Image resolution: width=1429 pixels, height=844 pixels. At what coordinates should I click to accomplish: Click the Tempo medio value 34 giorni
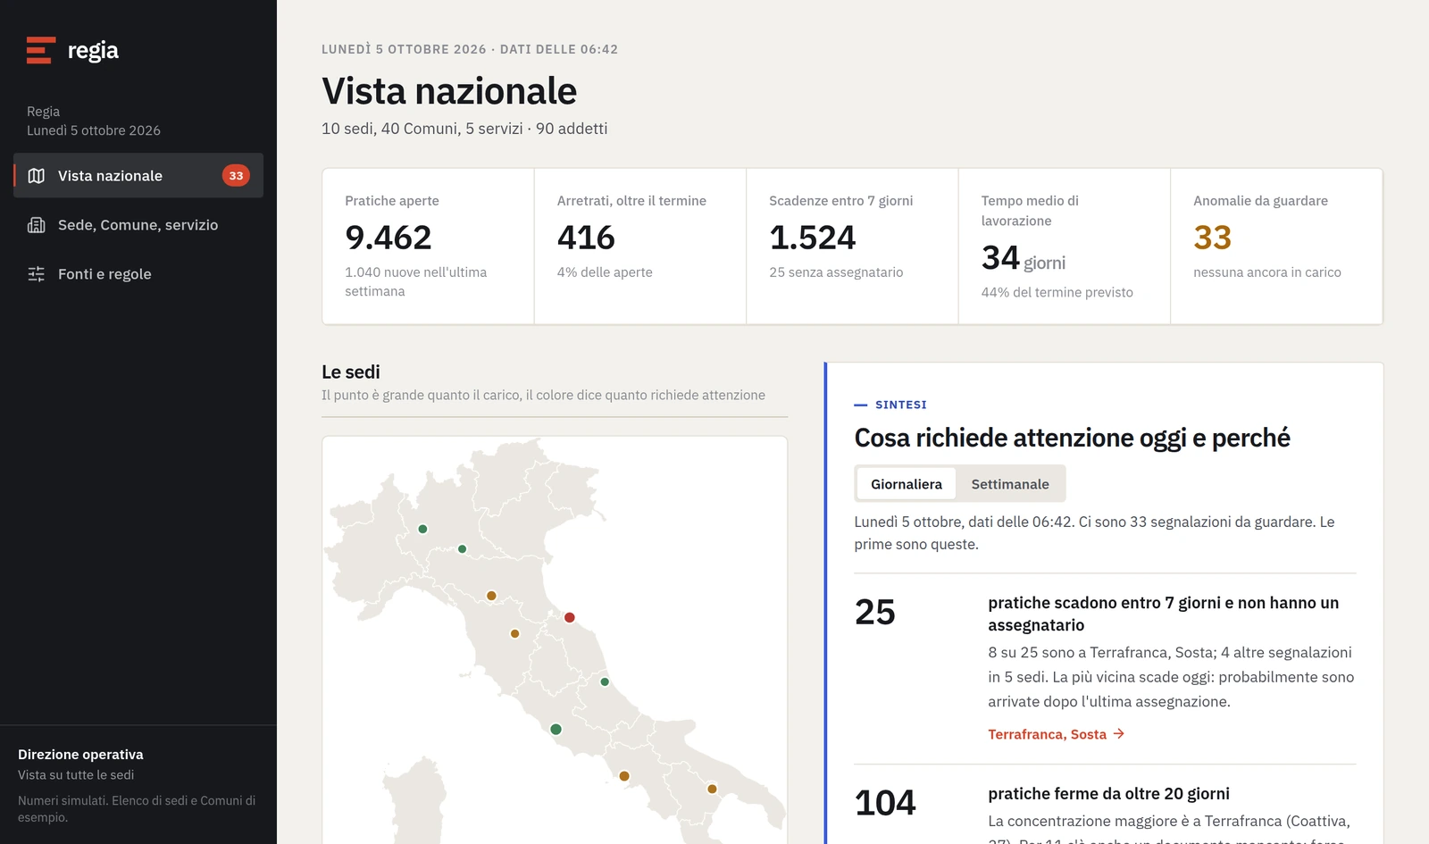tap(1024, 258)
